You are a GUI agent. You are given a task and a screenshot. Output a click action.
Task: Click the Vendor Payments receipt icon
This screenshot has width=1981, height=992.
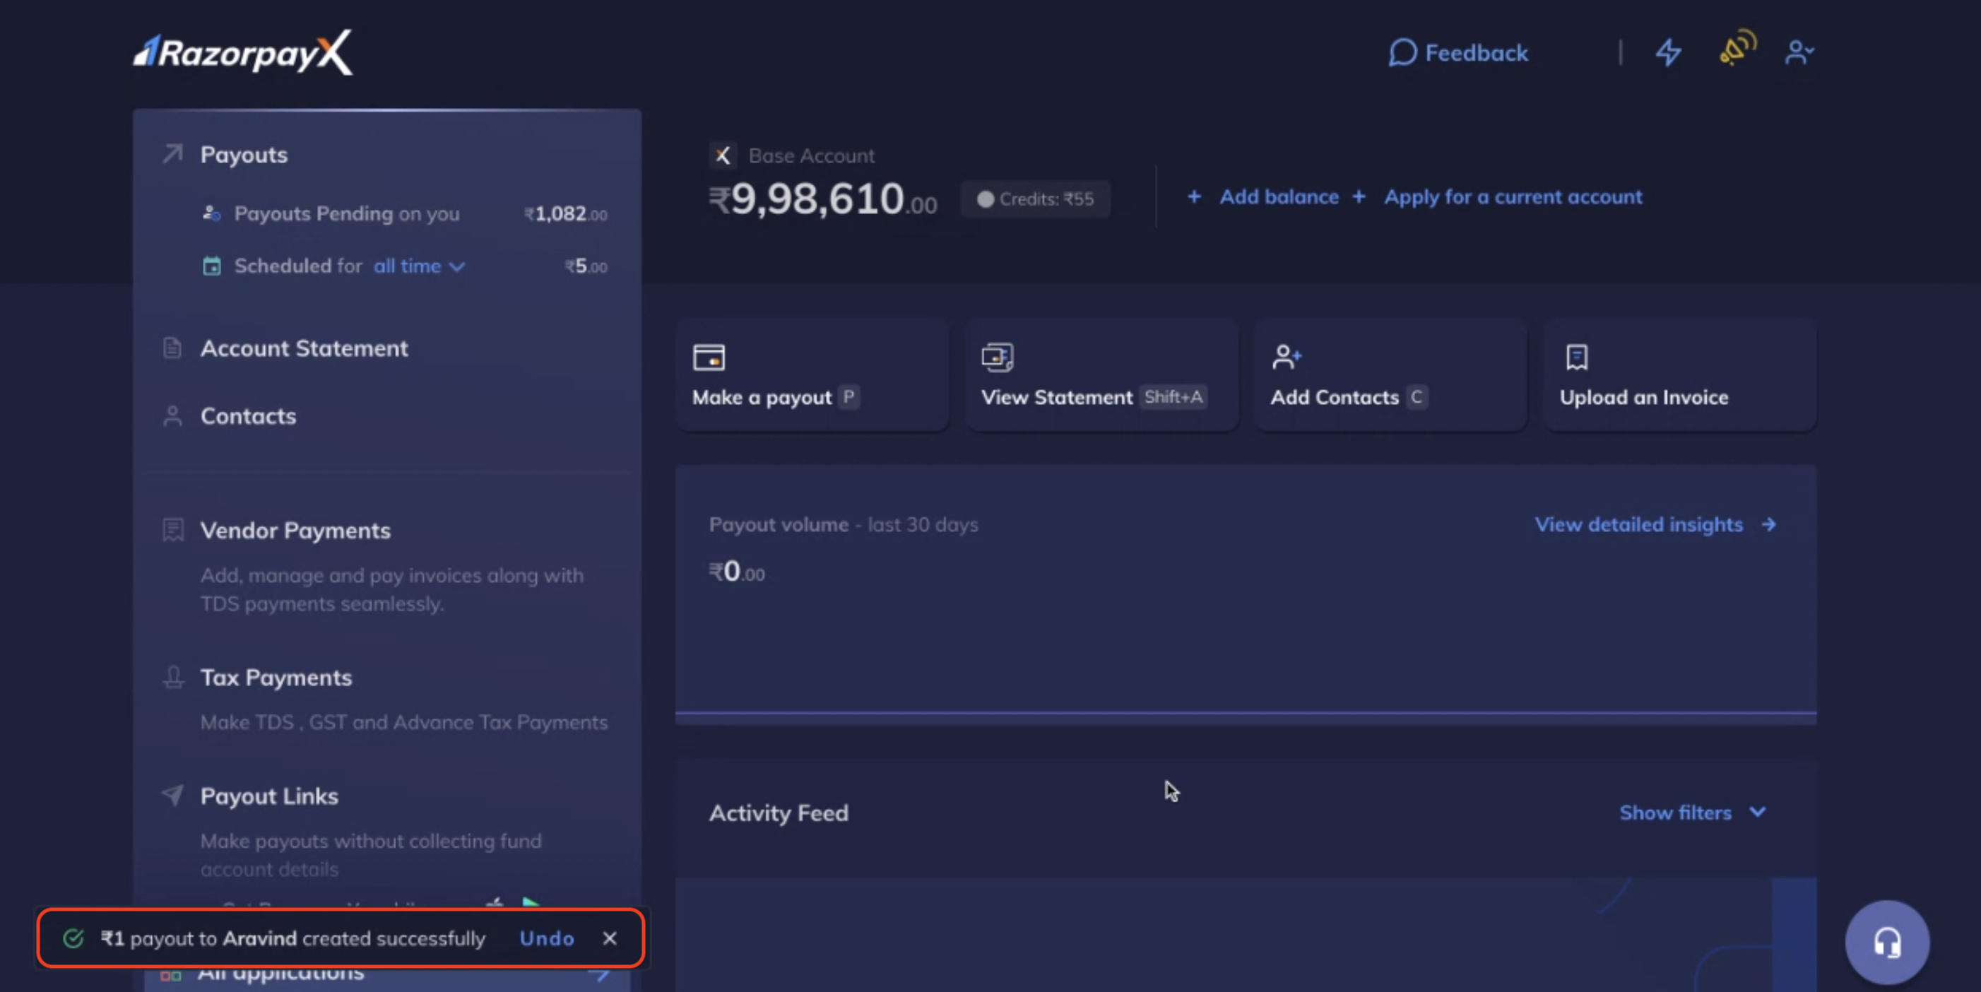point(173,530)
